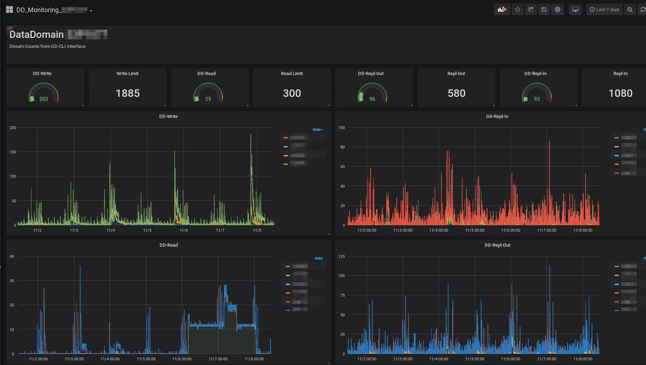Click resize handle of DD-Read graph panel

(329, 362)
